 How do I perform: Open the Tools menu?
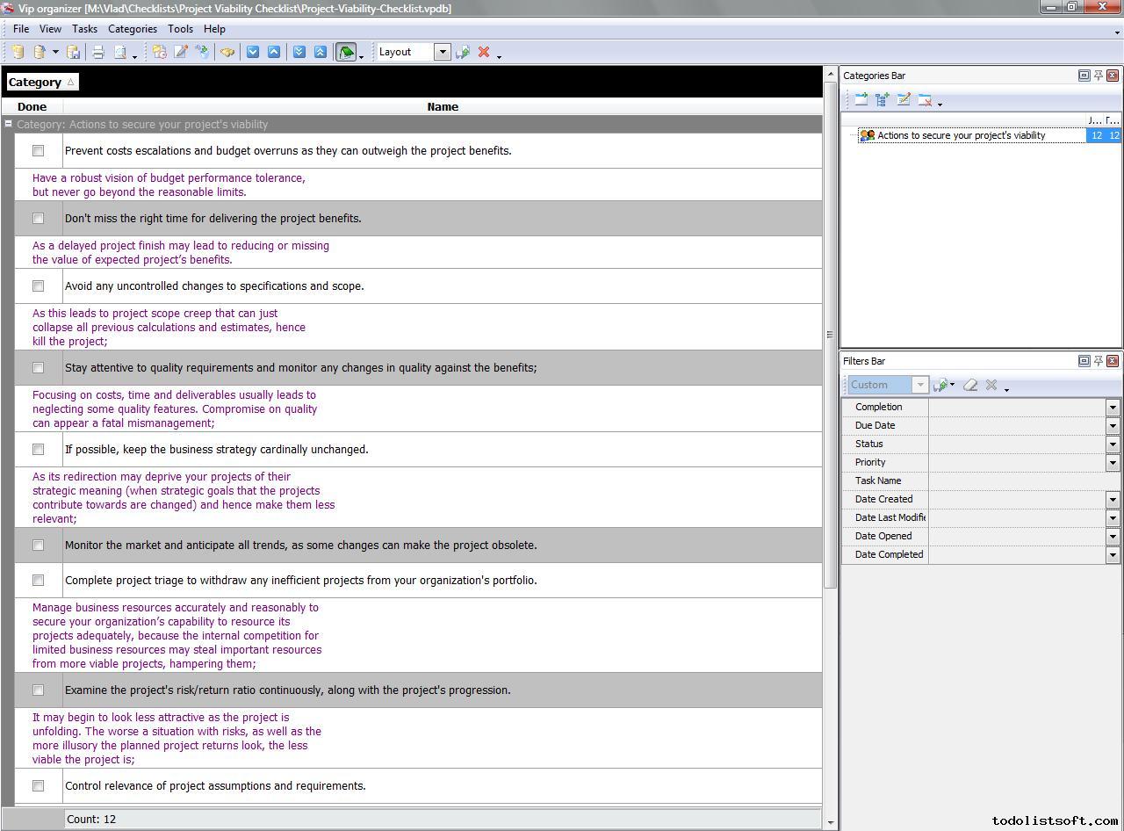180,29
